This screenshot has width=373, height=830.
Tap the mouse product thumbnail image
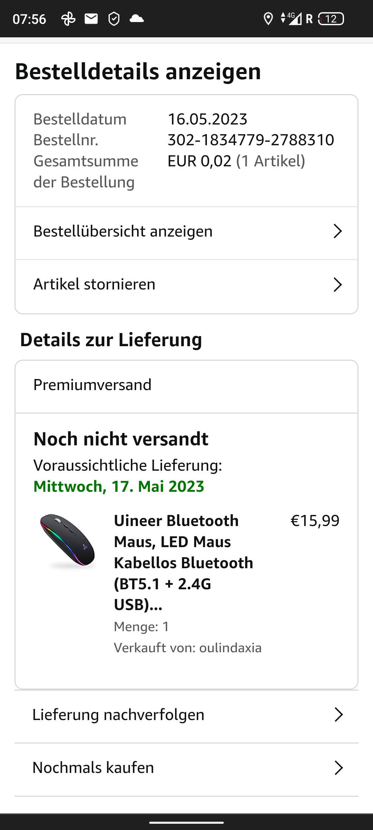[x=68, y=542]
